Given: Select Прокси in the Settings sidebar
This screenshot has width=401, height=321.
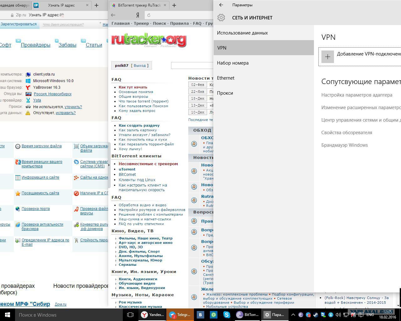Looking at the screenshot, I should 263,93.
